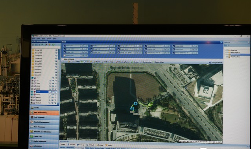Viewport: 251px width, 149px height.
Task: Expand the Beacons folder in Objects tree
Action: (227, 50)
